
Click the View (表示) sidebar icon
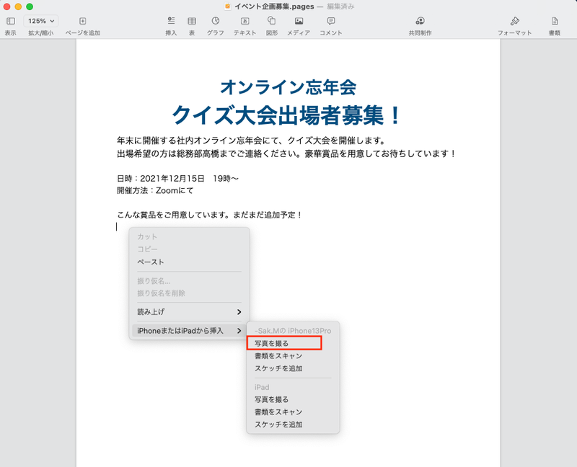coord(10,22)
